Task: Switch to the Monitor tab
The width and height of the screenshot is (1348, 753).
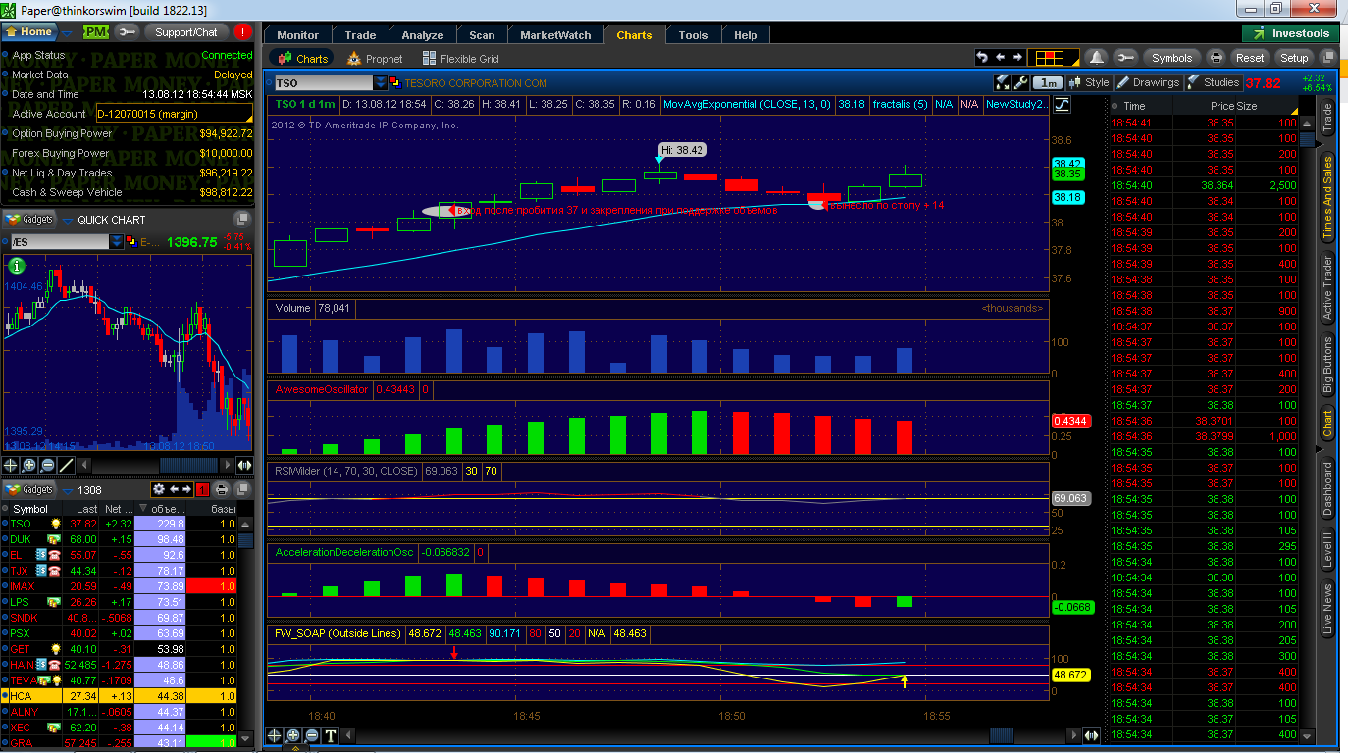Action: pos(297,34)
